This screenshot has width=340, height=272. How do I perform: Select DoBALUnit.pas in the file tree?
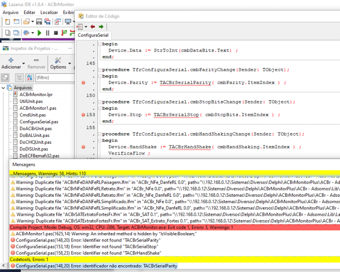[34, 136]
